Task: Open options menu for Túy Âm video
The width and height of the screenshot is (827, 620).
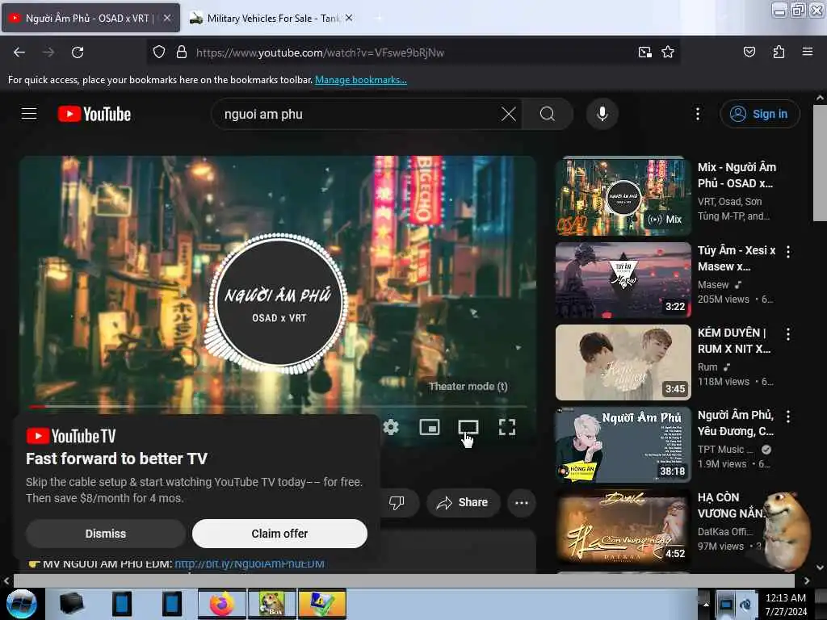Action: pos(788,252)
